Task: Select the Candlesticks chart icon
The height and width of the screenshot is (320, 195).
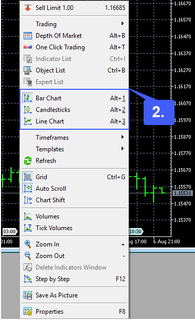Action: 28,110
